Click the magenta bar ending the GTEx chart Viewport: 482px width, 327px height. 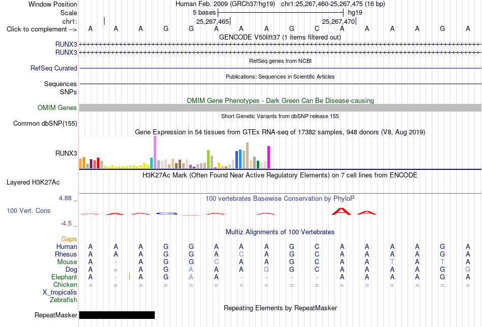pos(269,157)
